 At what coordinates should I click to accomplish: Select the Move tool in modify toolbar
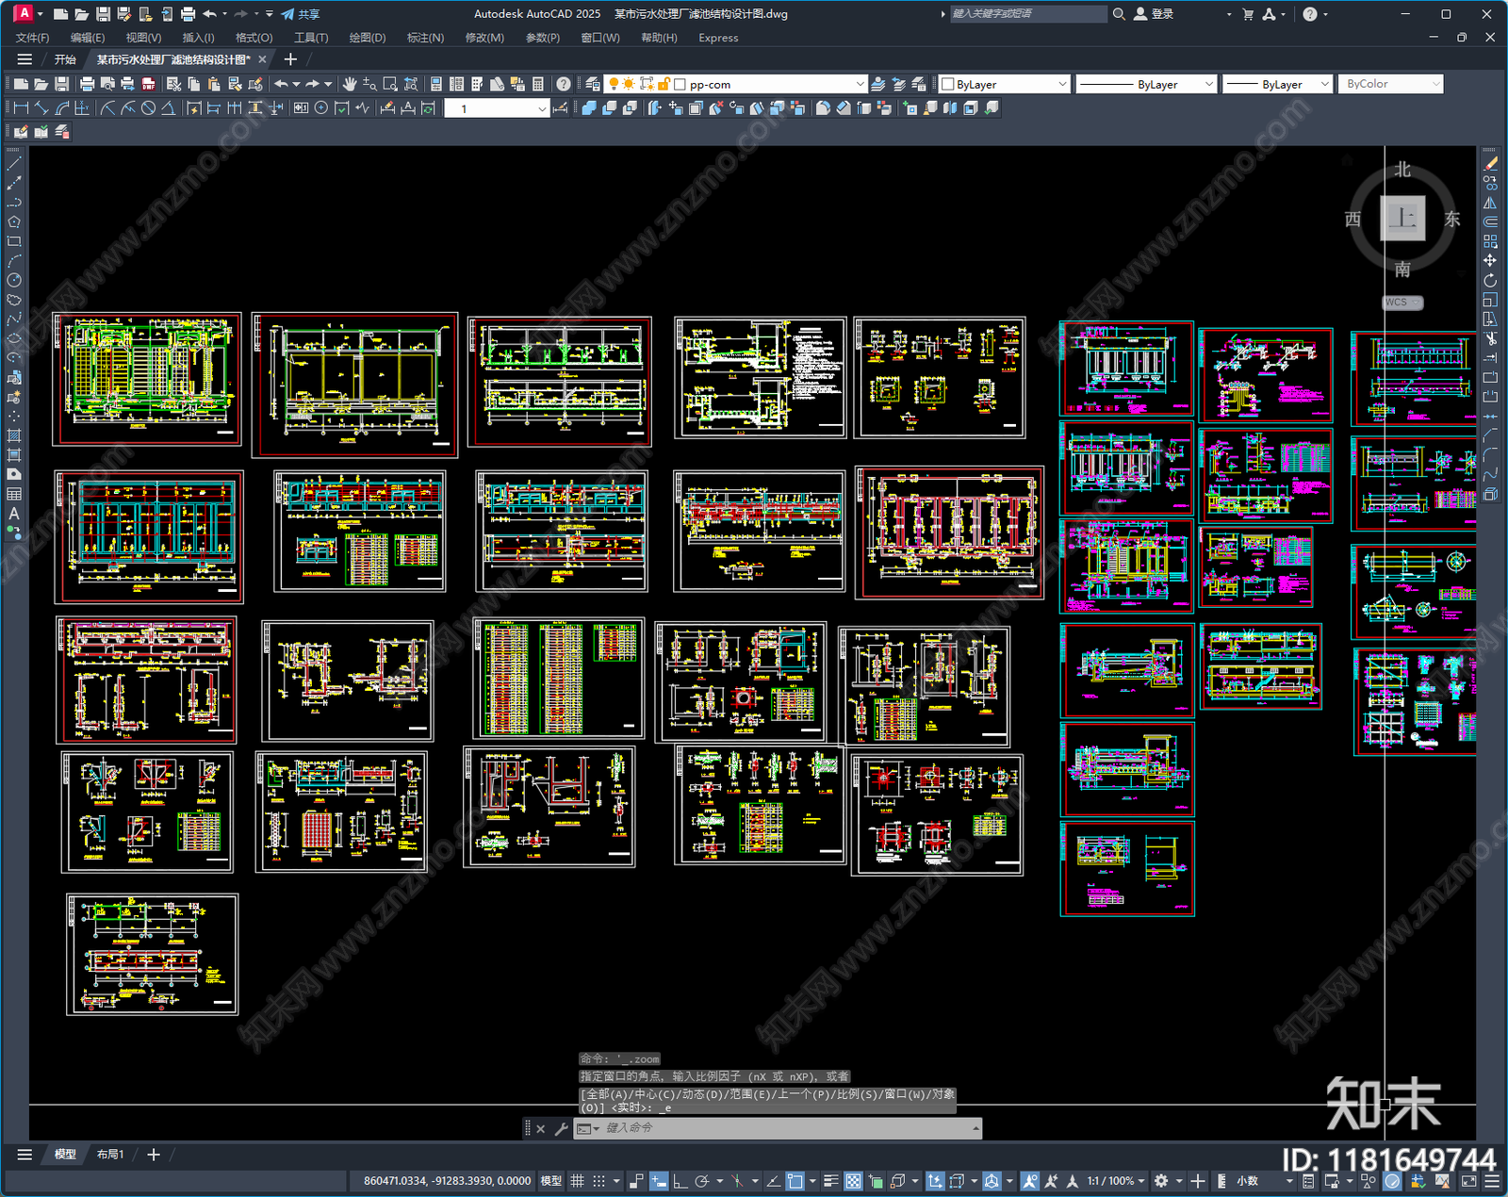coord(1490,260)
